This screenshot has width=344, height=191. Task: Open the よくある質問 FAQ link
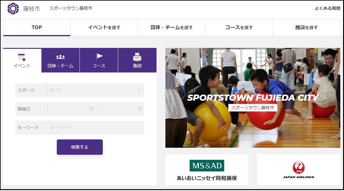tap(327, 8)
